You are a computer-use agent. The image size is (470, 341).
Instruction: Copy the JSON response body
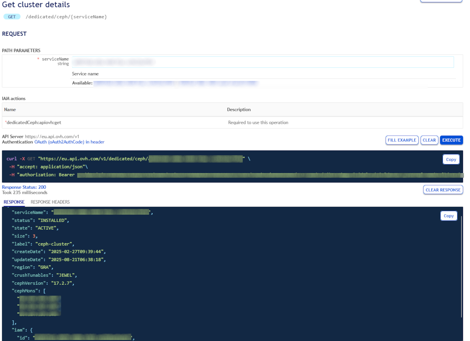click(x=449, y=216)
